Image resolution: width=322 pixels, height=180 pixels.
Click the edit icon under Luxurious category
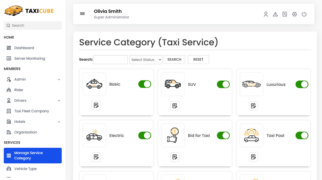point(253,106)
